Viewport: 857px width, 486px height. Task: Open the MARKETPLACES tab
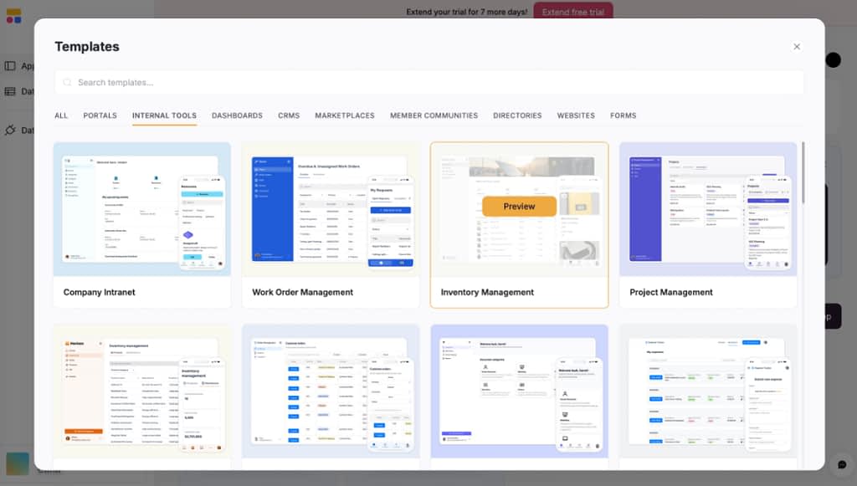(x=345, y=115)
